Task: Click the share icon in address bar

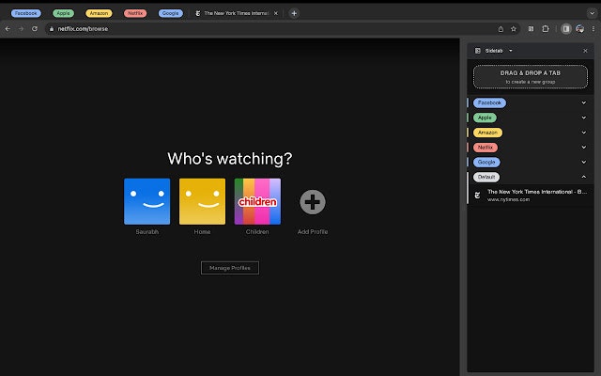Action: 501,29
